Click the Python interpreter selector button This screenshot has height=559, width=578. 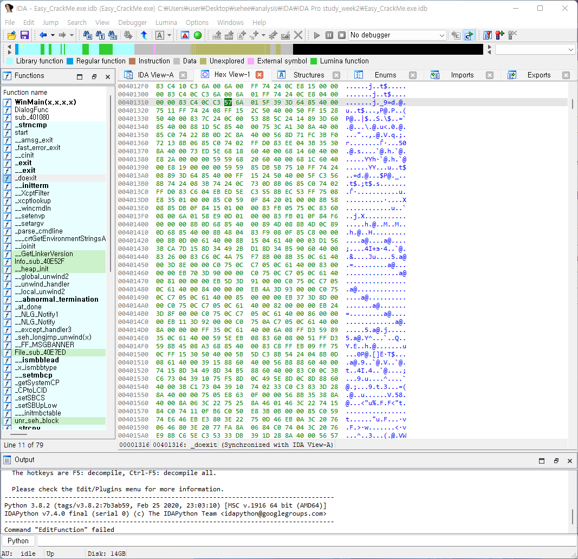coord(18,541)
